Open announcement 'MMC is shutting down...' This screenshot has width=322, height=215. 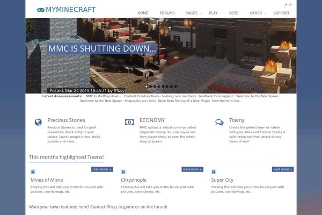coord(104,96)
